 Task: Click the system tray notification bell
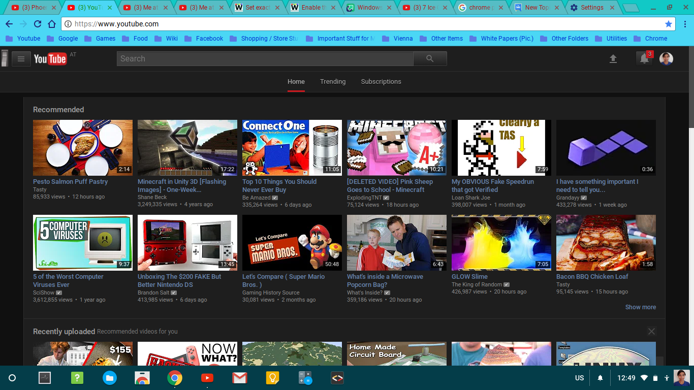pos(600,378)
